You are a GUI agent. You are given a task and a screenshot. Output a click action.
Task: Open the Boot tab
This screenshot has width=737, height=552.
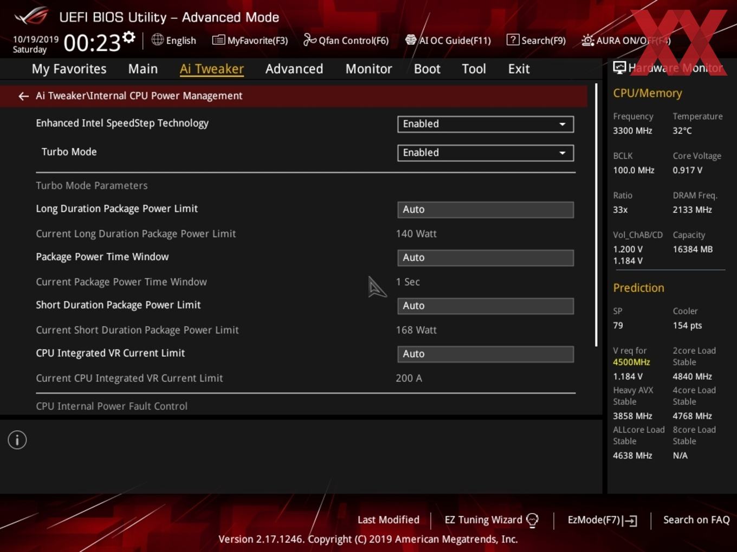click(x=427, y=69)
